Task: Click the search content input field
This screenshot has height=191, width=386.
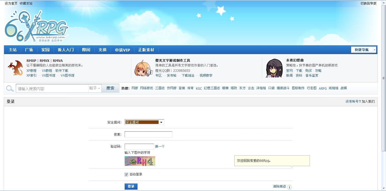Action: (x=52, y=88)
